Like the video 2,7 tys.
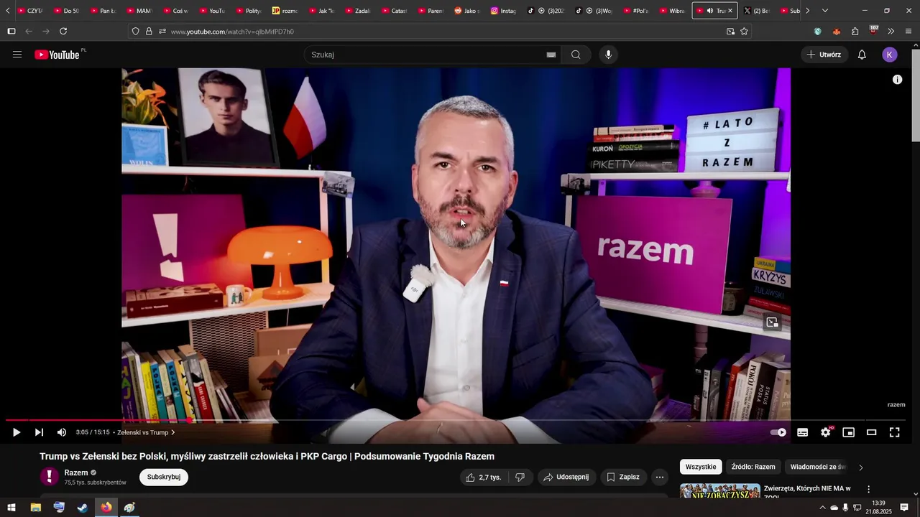Viewport: 920px width, 517px height. (483, 477)
